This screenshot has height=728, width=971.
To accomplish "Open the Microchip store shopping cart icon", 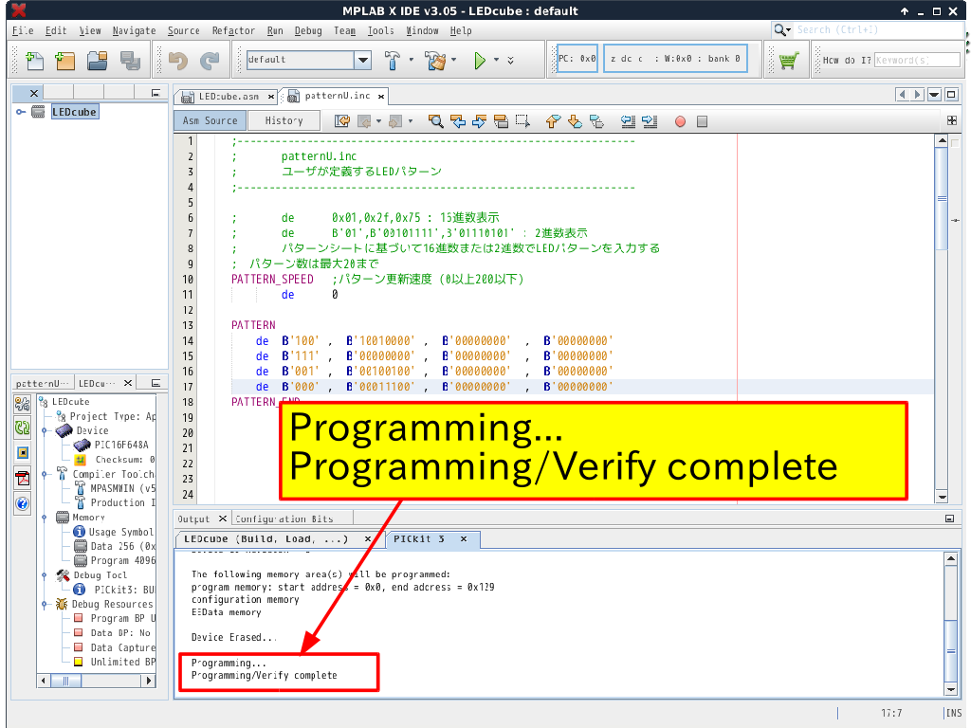I will click(x=788, y=60).
